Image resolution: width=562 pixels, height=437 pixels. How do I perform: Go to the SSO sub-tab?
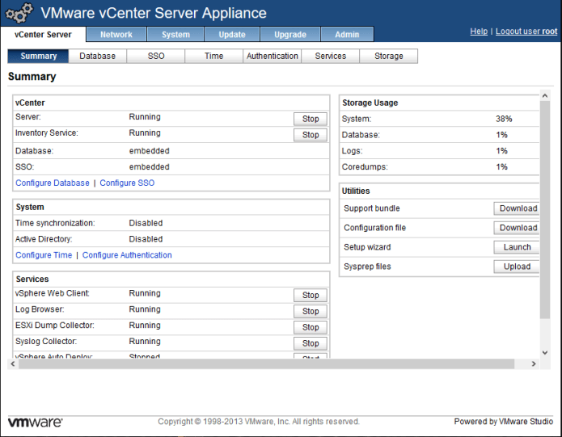click(x=155, y=57)
